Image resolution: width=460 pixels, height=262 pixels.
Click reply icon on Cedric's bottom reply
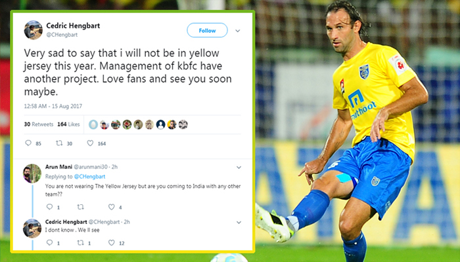click(49, 242)
